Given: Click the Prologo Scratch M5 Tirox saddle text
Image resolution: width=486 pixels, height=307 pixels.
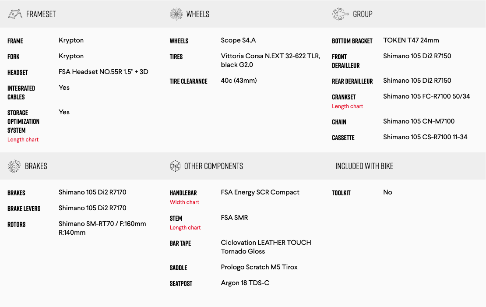Looking at the screenshot, I should 259,267.
